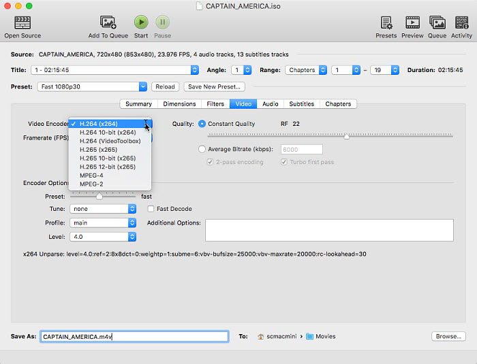Screen dimensions: 477x364
Task: Choose H.264 (VideoToolbox) encoder
Action: click(110, 141)
